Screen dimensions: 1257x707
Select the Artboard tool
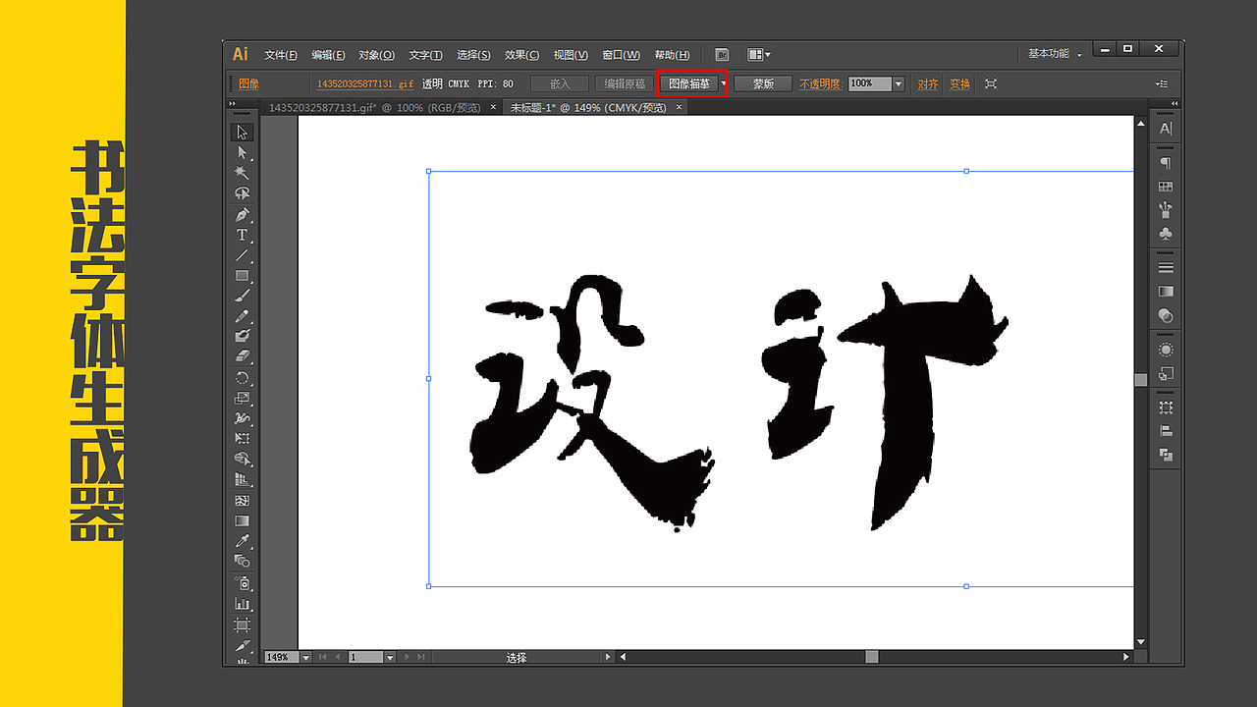tap(243, 625)
